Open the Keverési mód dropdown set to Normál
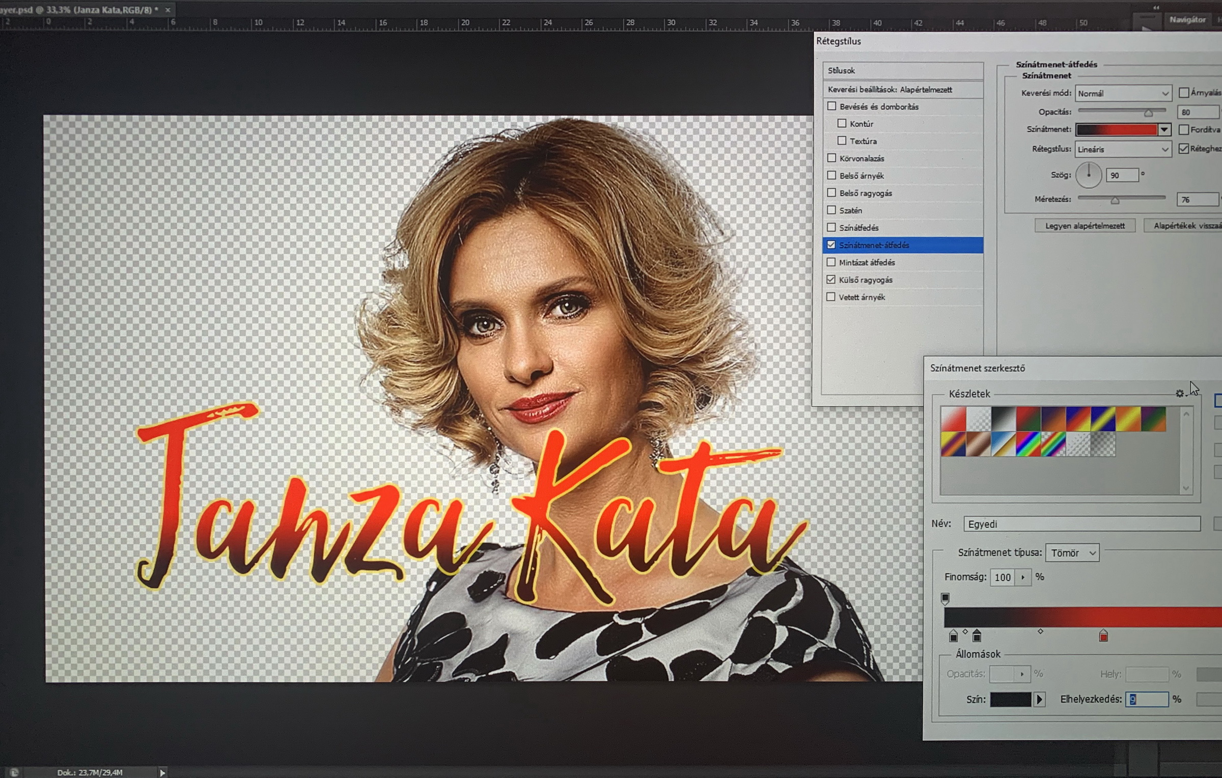The width and height of the screenshot is (1222, 778). point(1123,93)
